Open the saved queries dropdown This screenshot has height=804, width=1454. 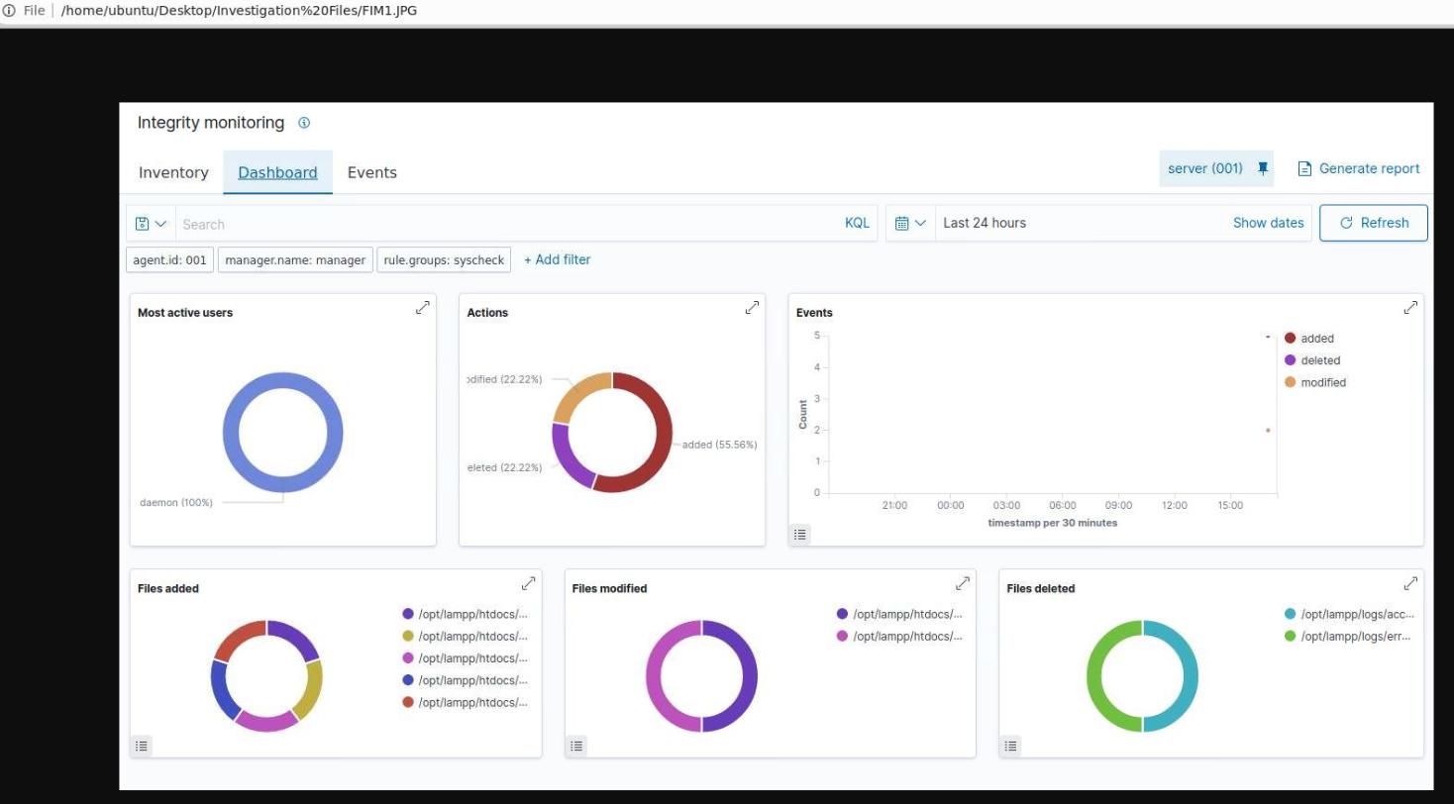[x=152, y=224]
